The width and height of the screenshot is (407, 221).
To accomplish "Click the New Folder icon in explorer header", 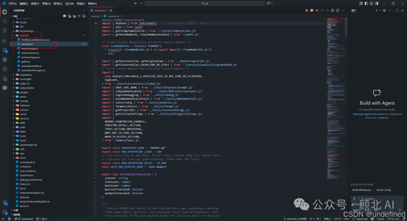I will pos(74,16).
